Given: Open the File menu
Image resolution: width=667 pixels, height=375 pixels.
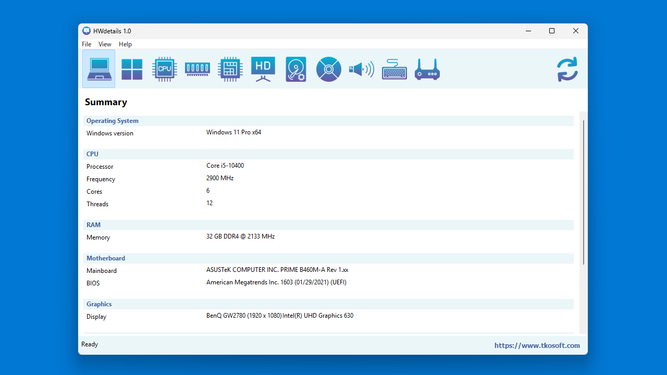Looking at the screenshot, I should pyautogui.click(x=87, y=44).
